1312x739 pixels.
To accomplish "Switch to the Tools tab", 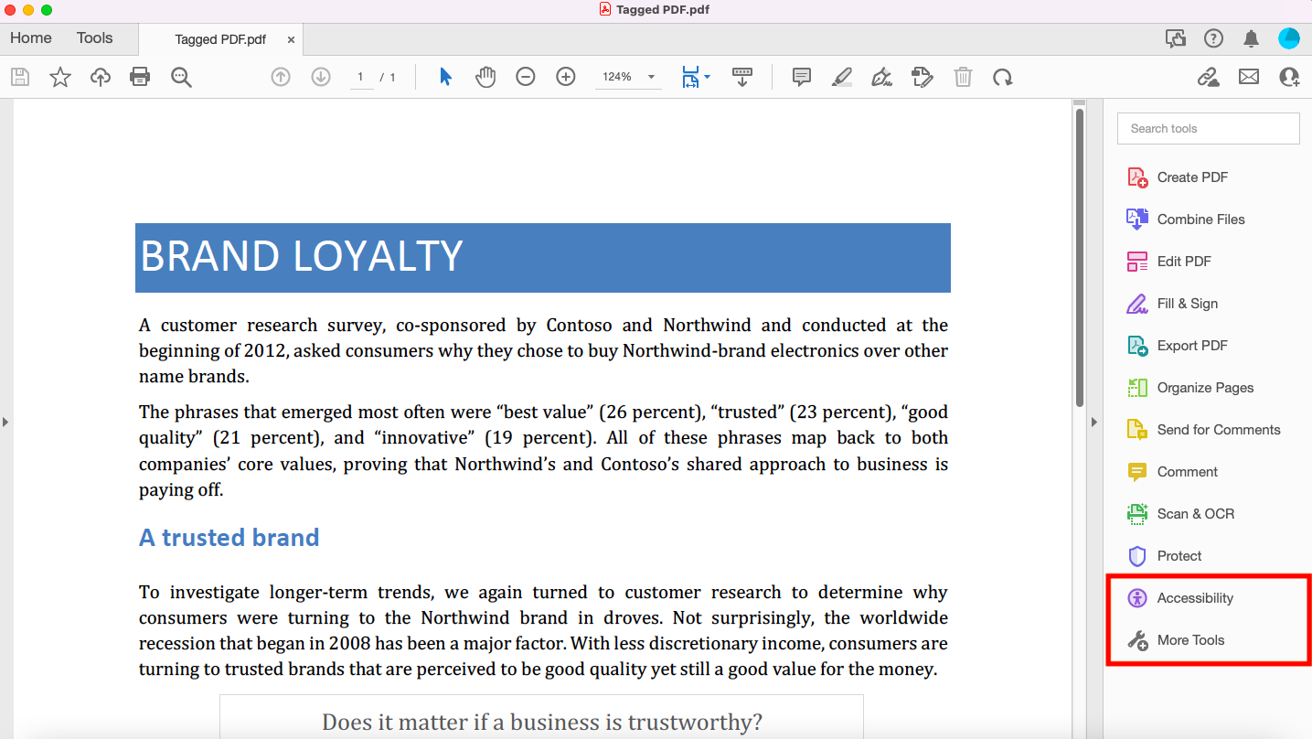I will (95, 38).
